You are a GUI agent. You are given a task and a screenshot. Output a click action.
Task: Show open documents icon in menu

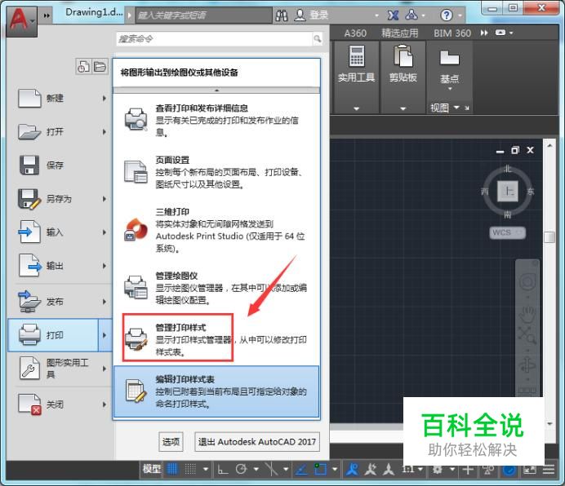[100, 67]
